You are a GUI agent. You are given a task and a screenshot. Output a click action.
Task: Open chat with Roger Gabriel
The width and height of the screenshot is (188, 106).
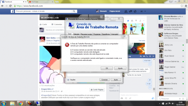[172, 67]
